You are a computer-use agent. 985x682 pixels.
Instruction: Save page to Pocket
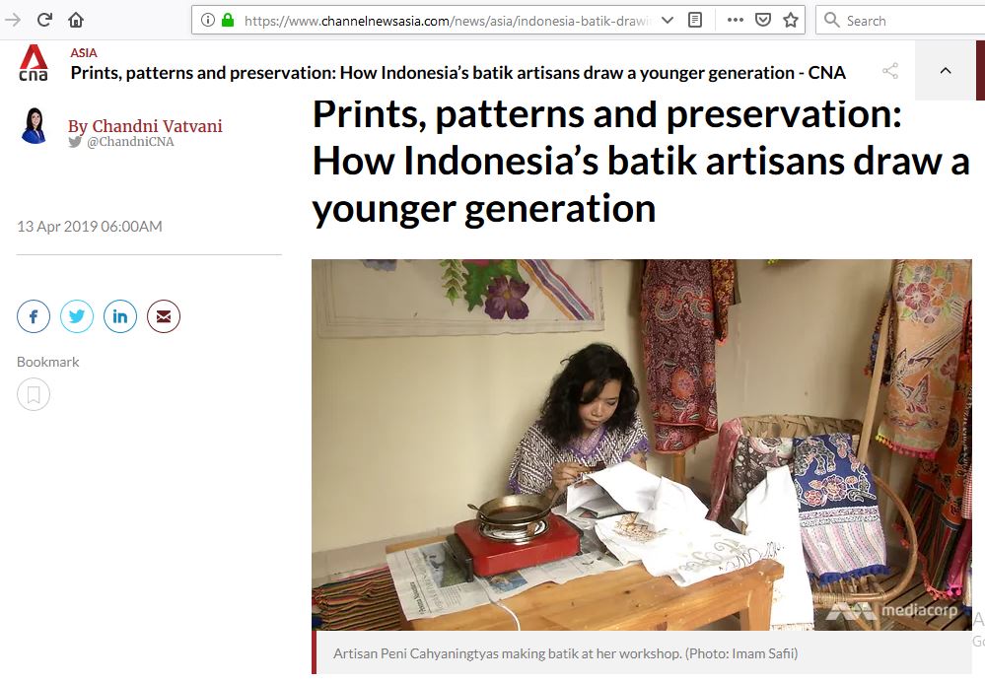(x=762, y=20)
